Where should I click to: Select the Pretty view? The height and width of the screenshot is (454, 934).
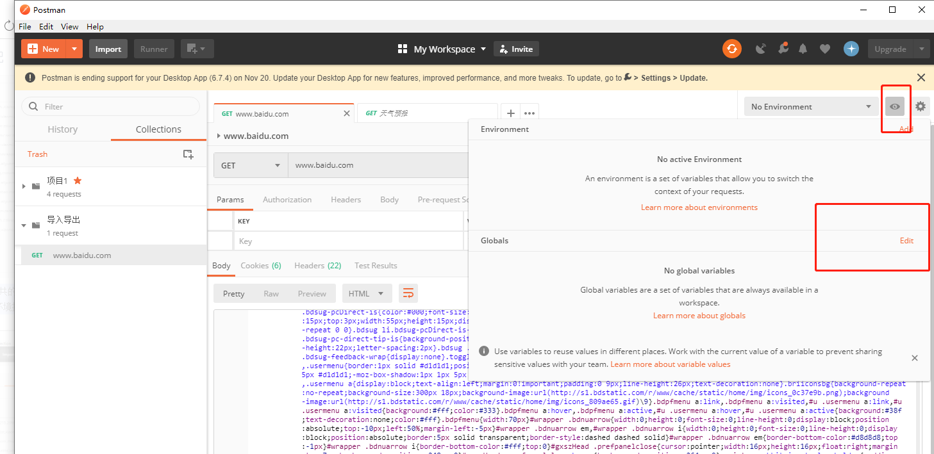(x=233, y=294)
